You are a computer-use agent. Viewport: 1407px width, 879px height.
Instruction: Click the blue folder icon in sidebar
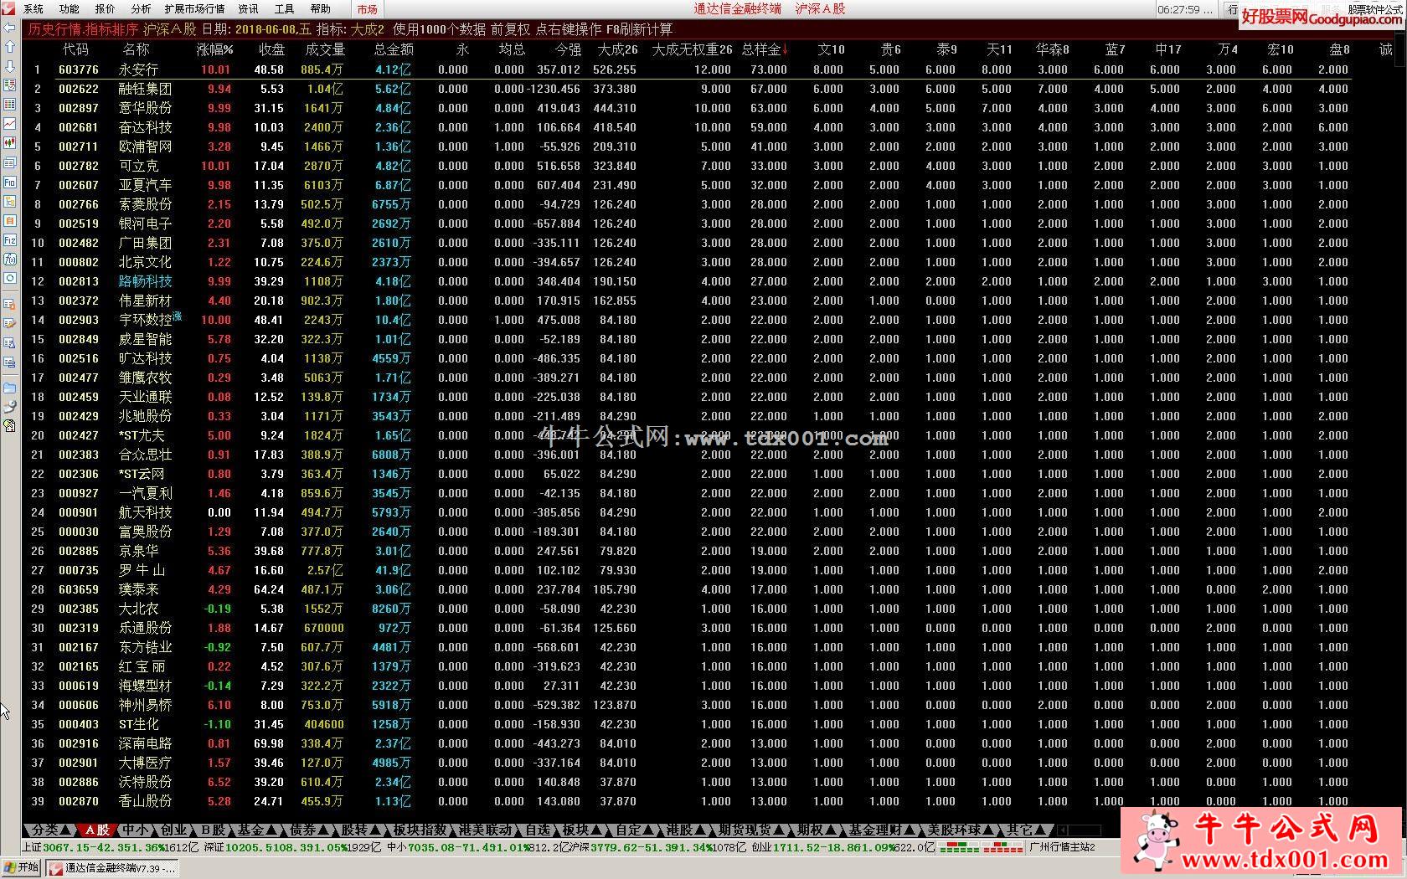[x=9, y=388]
